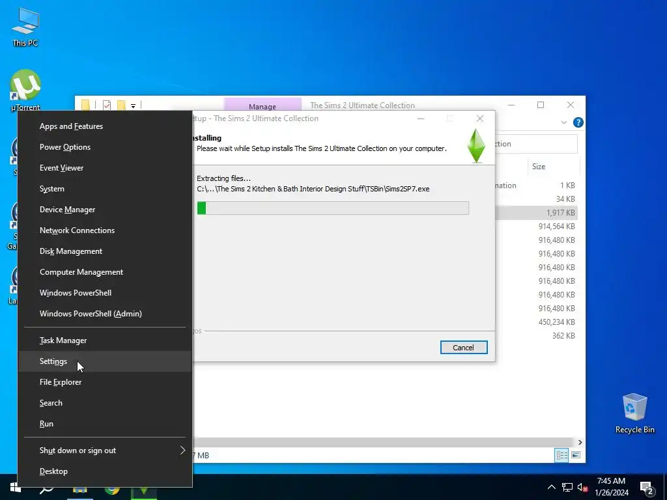Expand Shut down or sign out submenu
The height and width of the screenshot is (500, 667).
coord(105,451)
